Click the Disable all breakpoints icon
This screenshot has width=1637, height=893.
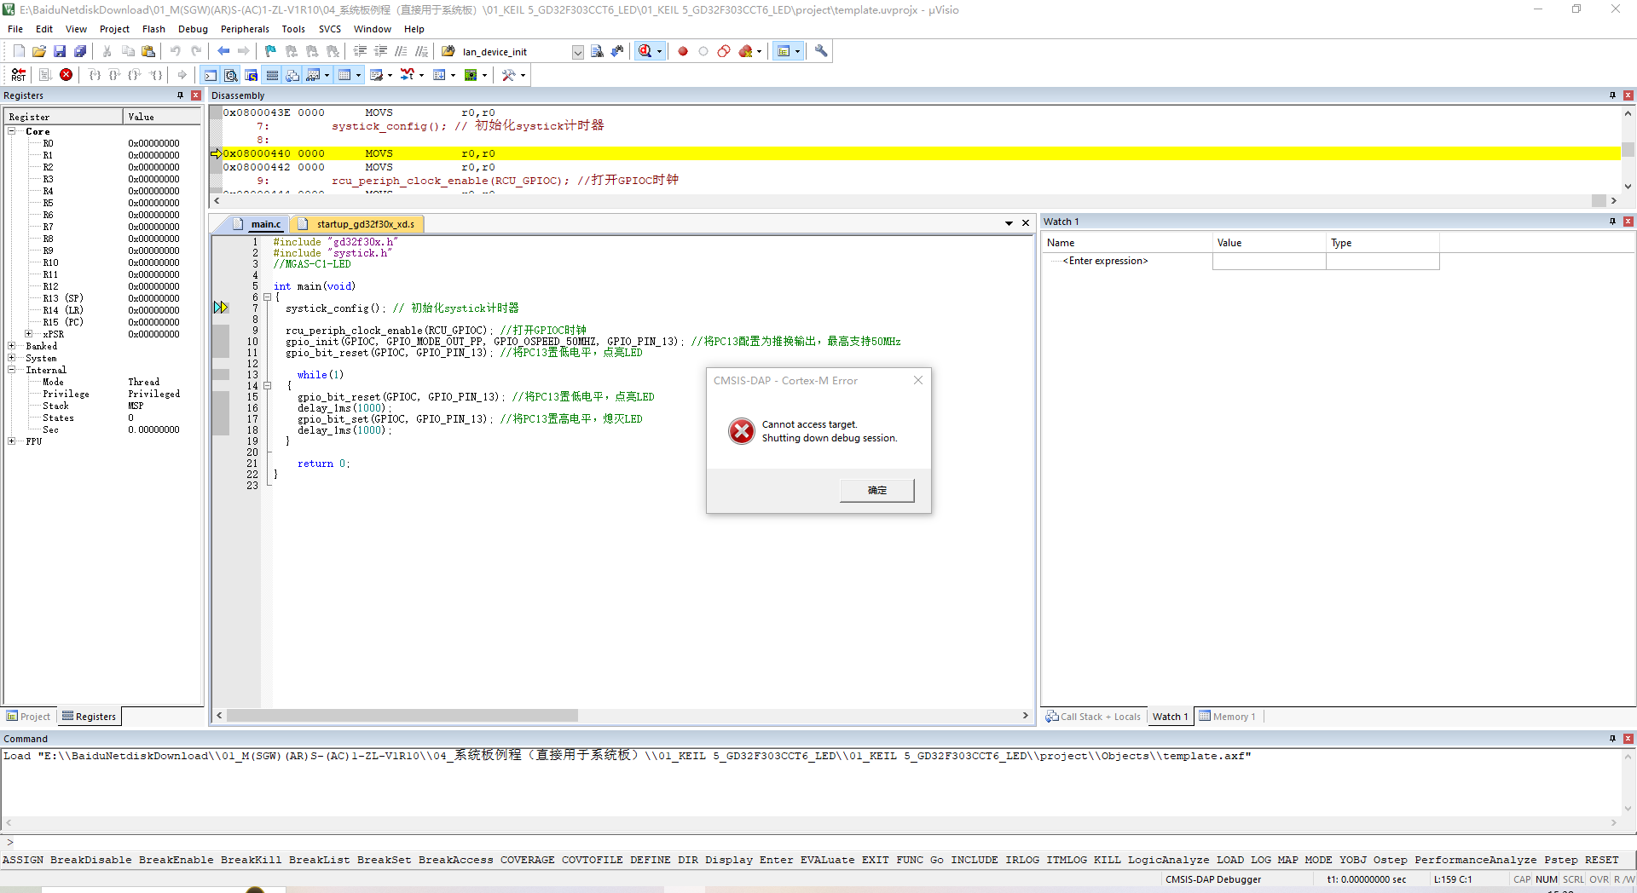724,51
